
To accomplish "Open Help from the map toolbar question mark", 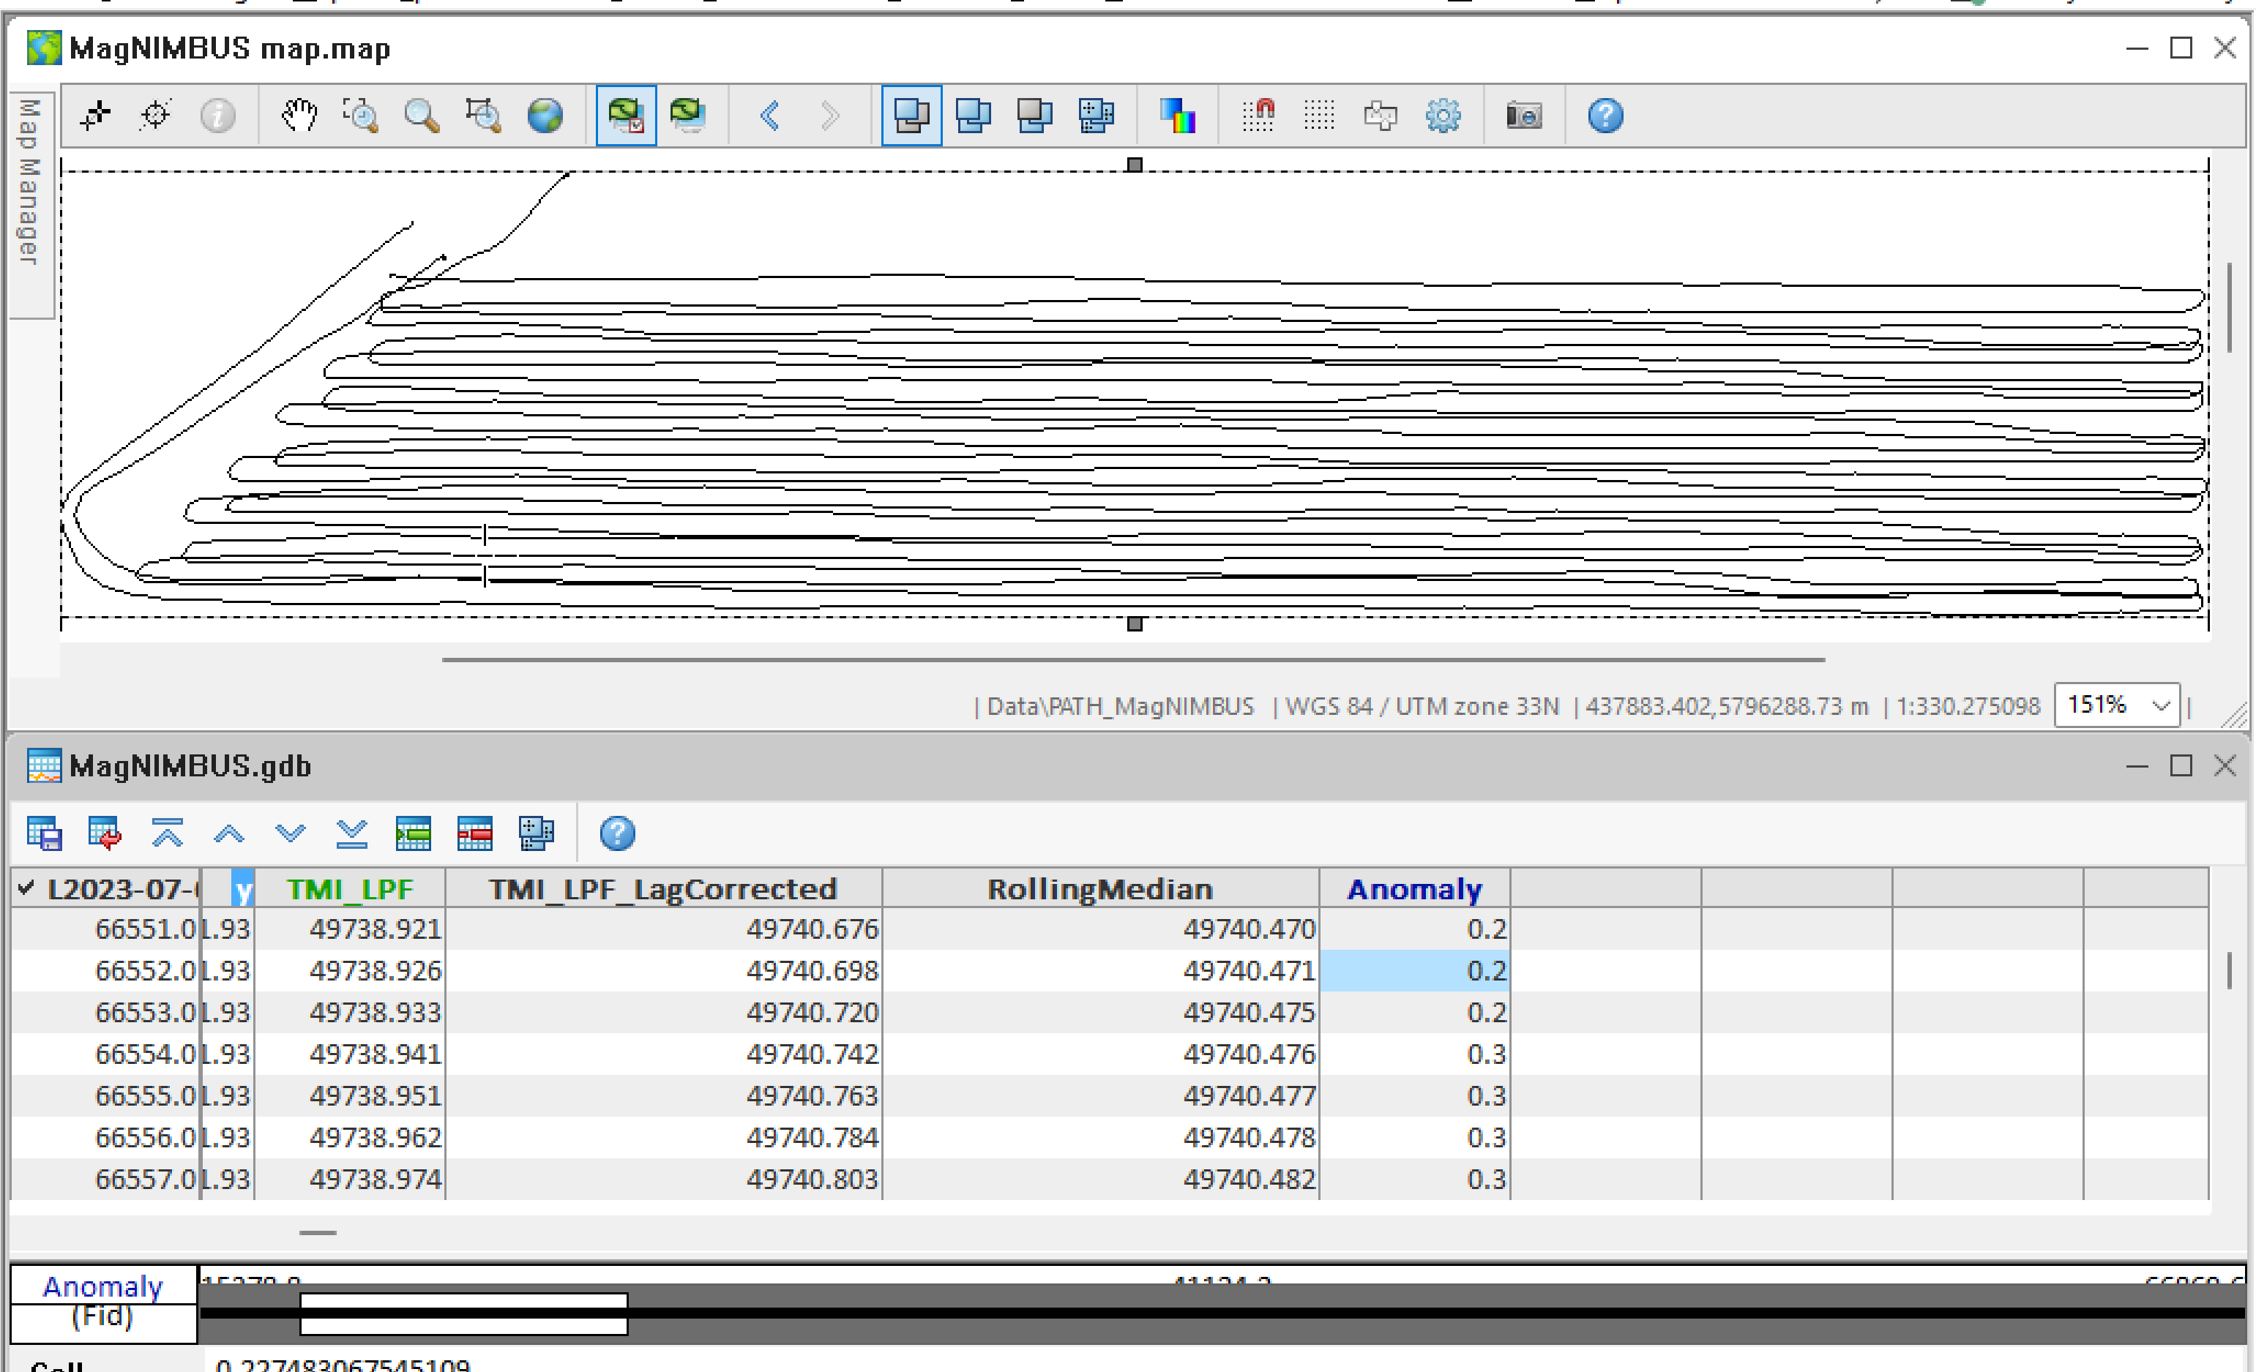I will point(1604,116).
